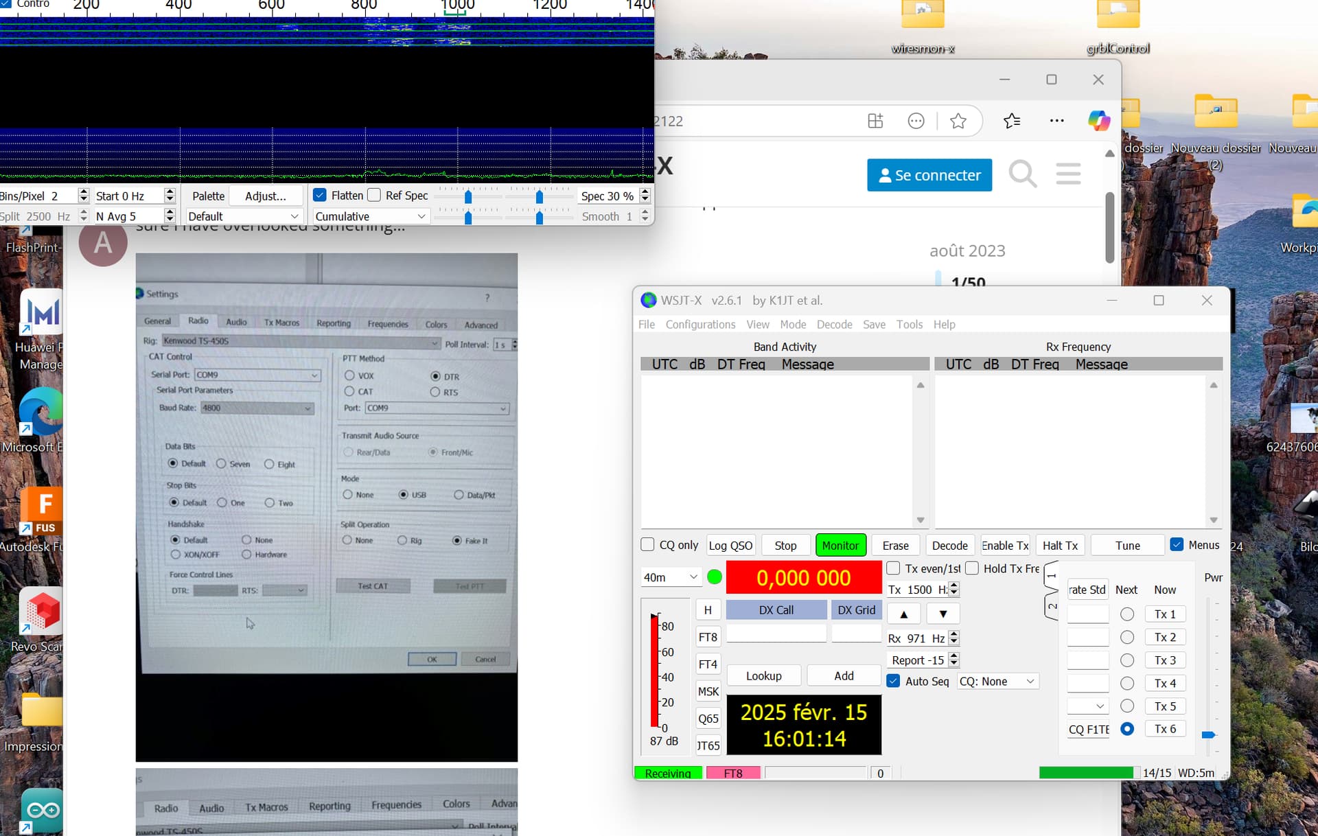Open grblControl desktop shortcut

click(1118, 27)
